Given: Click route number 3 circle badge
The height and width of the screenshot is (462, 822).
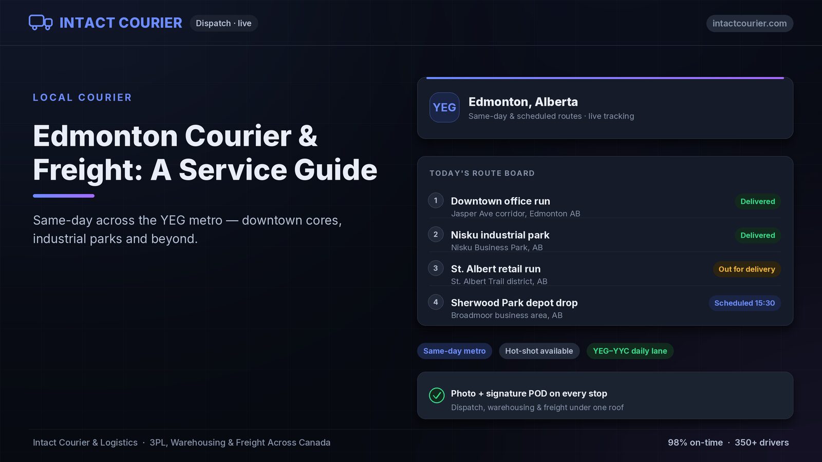Looking at the screenshot, I should (436, 268).
